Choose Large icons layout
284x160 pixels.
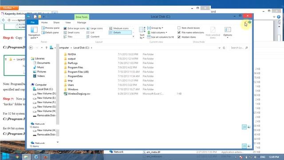click(95, 28)
